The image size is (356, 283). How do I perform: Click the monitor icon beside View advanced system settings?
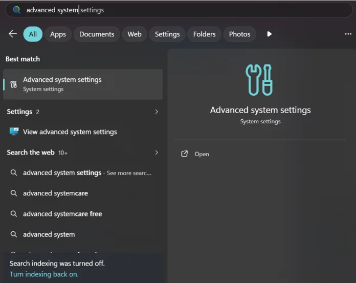tap(14, 132)
